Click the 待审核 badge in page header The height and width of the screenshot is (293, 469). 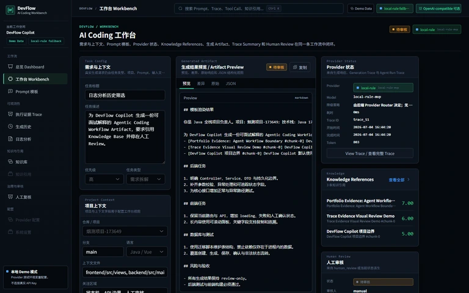pos(399,29)
